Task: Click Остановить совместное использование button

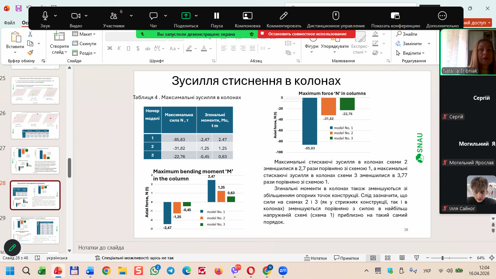Action: pos(307,34)
